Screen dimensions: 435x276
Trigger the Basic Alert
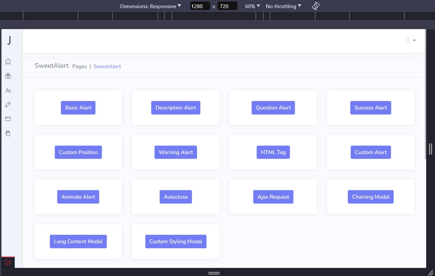coord(78,108)
